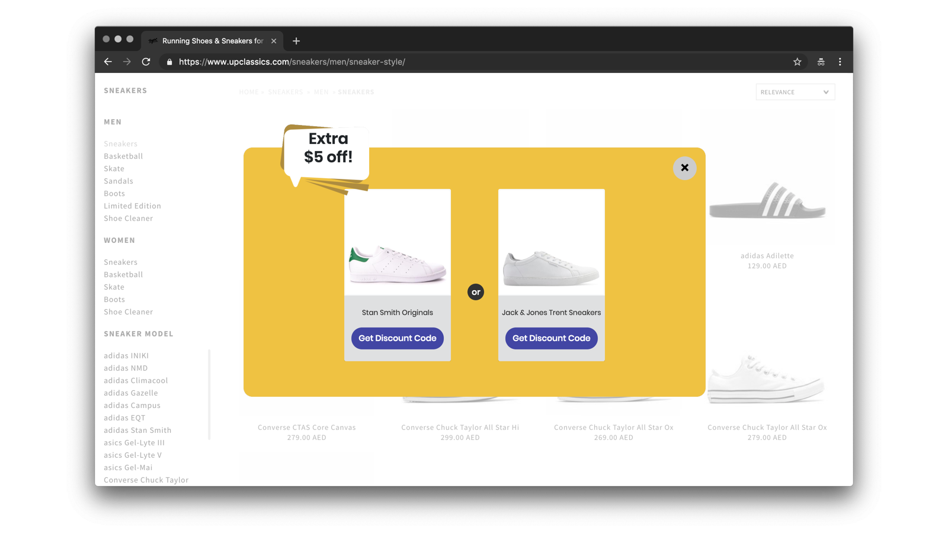Filter by adidas Campus model
Viewport: 948px width, 533px height.
click(132, 406)
